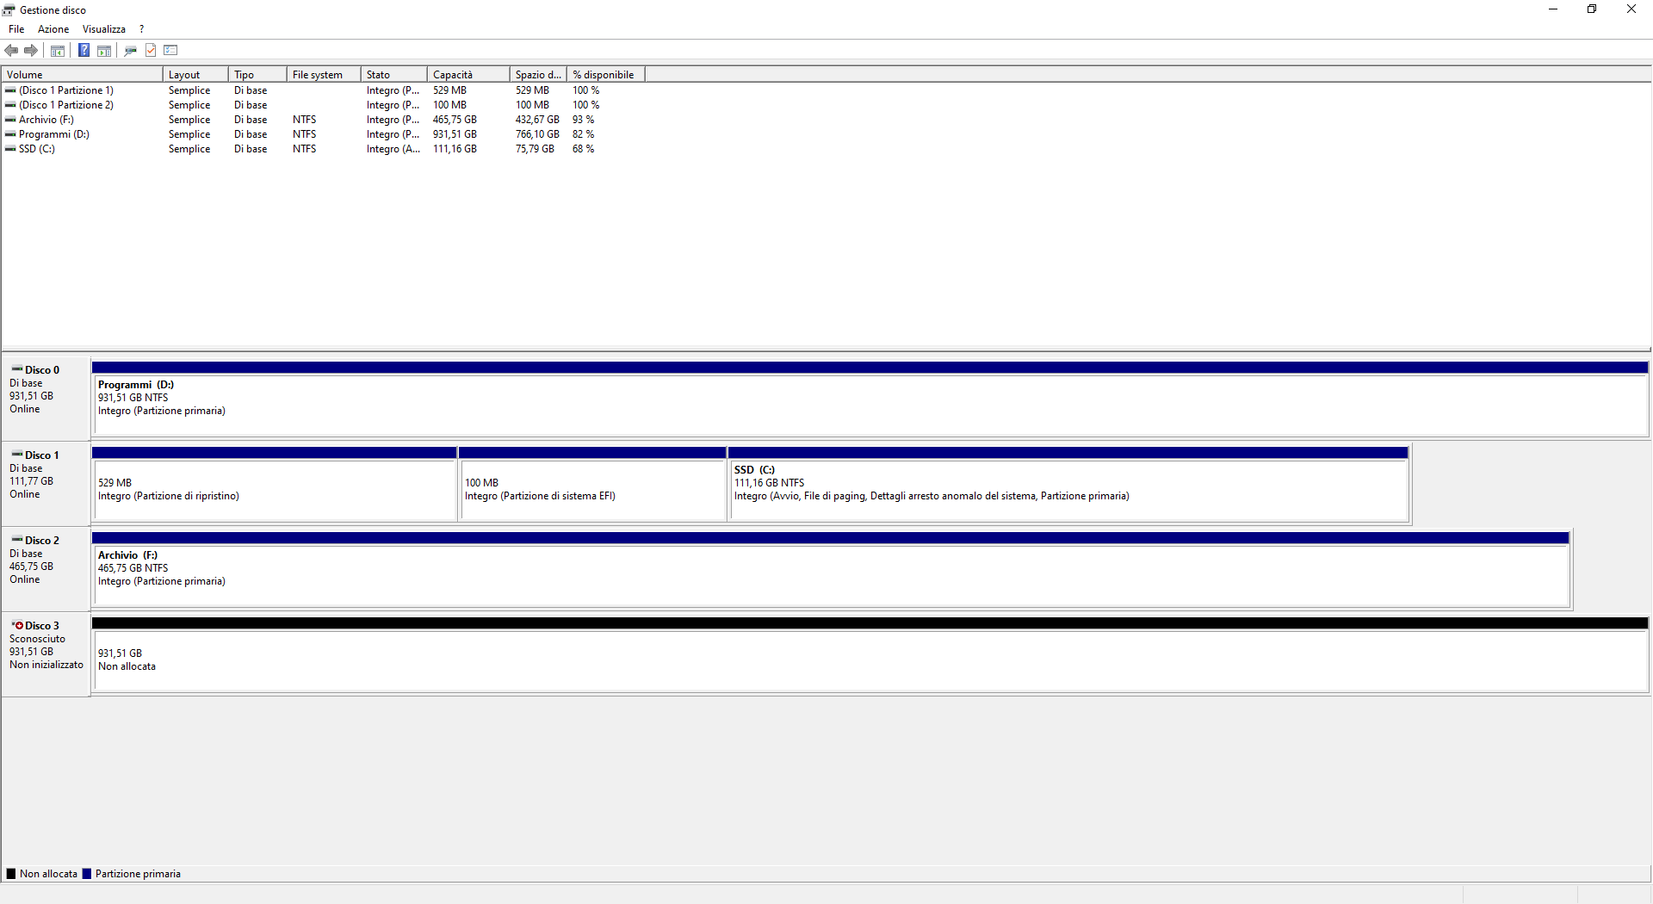The width and height of the screenshot is (1653, 904).
Task: Click the 68 % available cell
Action: pyautogui.click(x=584, y=149)
